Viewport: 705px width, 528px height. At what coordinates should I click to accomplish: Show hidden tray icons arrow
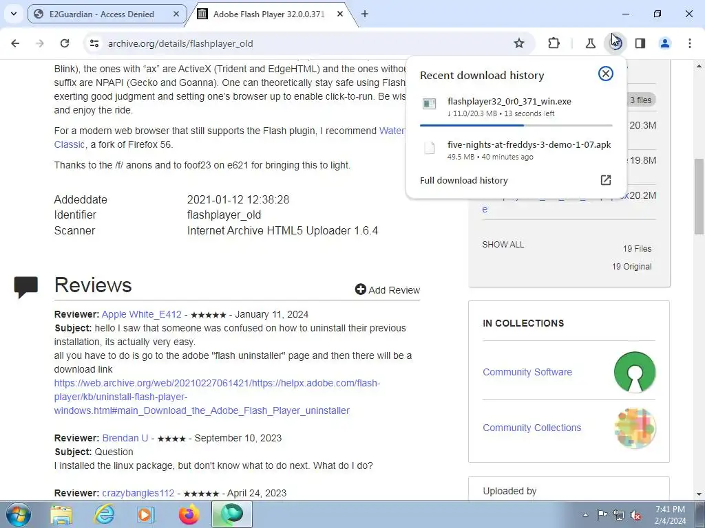click(585, 515)
